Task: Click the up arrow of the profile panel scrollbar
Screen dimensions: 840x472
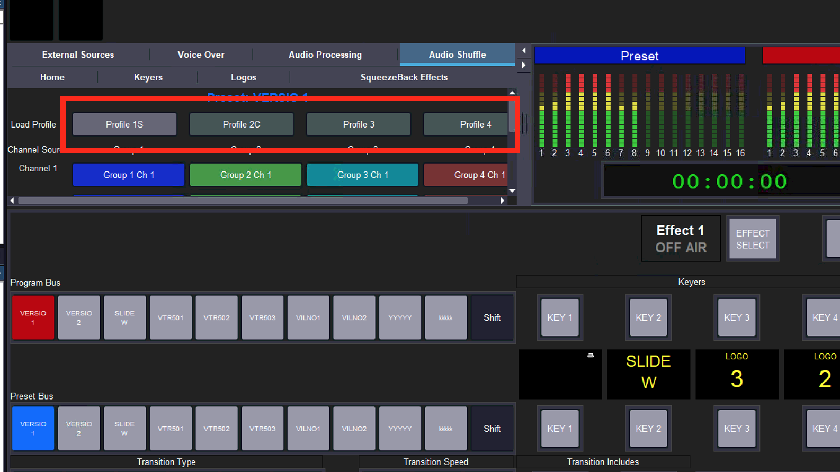Action: pyautogui.click(x=512, y=93)
